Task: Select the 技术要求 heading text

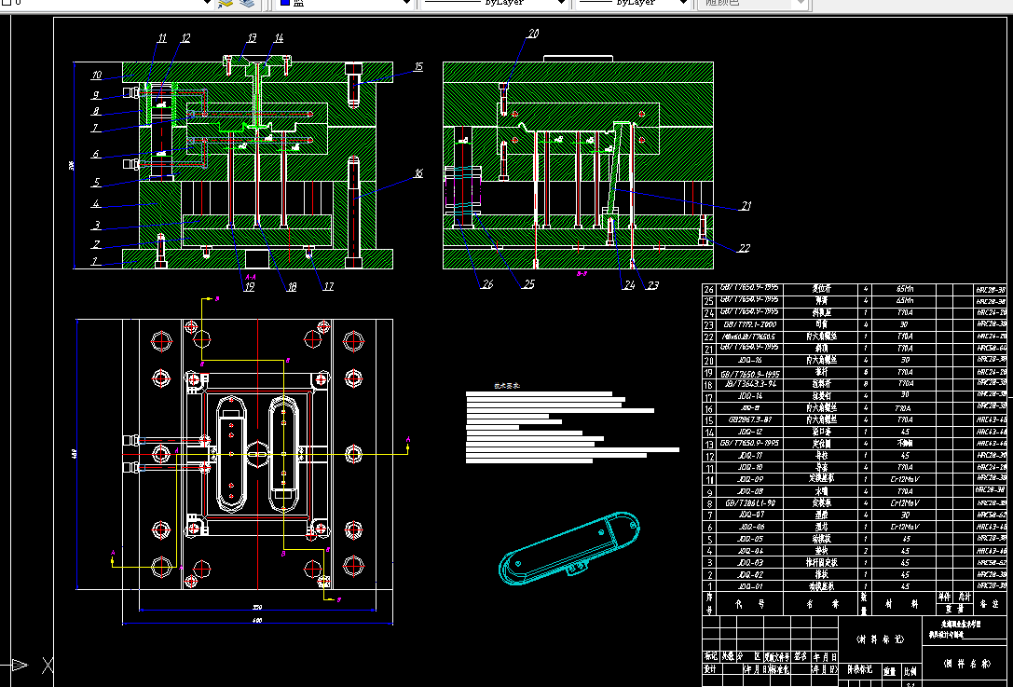Action: (507, 386)
